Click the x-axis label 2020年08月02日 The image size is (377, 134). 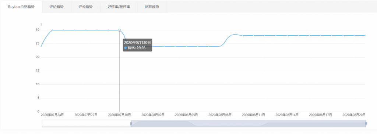tap(153, 115)
